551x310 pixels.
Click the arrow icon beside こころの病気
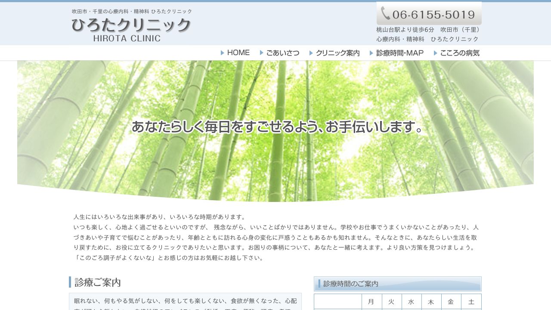(435, 53)
